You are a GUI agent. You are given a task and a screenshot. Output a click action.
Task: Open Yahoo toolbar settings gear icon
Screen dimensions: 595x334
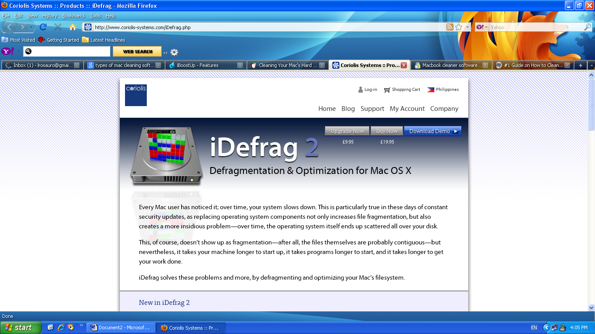(174, 52)
